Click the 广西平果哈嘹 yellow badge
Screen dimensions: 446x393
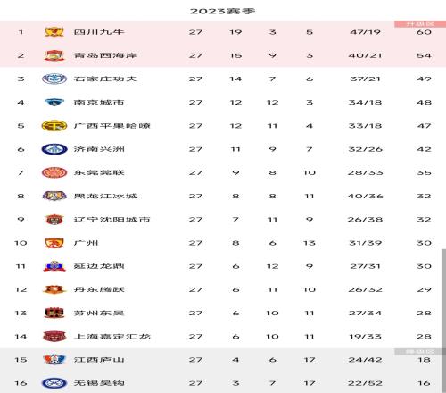[x=54, y=126]
